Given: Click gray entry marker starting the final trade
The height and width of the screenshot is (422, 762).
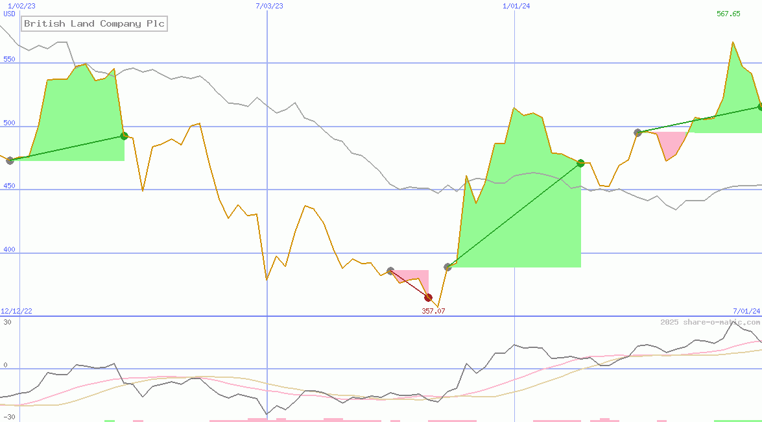Looking at the screenshot, I should point(637,132).
